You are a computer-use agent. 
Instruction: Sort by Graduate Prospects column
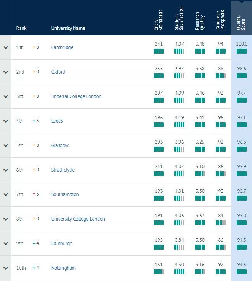pyautogui.click(x=220, y=20)
